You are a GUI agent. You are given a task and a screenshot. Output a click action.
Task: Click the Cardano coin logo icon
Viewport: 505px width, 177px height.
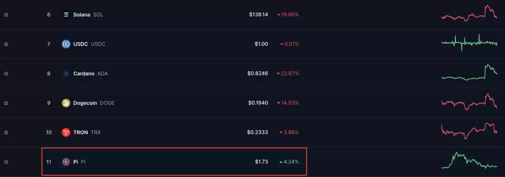pyautogui.click(x=66, y=73)
